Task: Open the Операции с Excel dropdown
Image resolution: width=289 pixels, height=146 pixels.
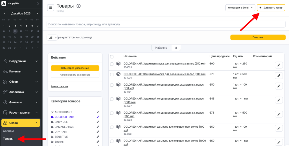Action: click(x=240, y=8)
